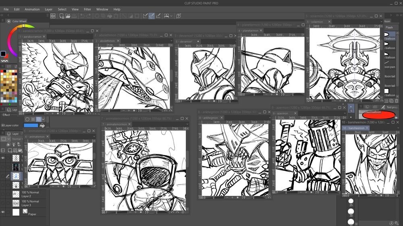Hide the topmost layer via eye icon
Image resolution: width=403 pixels, height=226 pixels.
(x=3, y=158)
